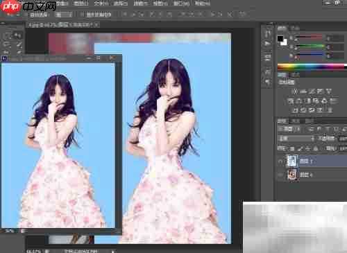
Task: Toggle visibility of the selected top layer
Action: click(x=280, y=162)
